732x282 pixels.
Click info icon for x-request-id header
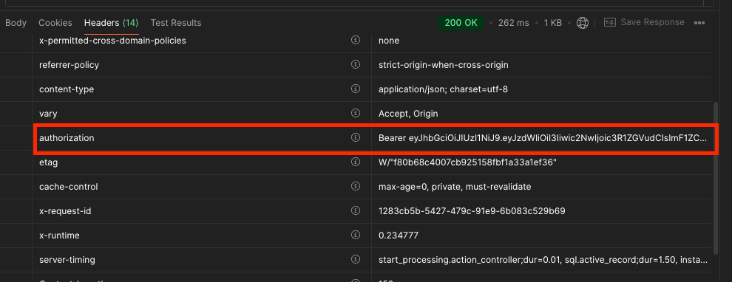point(355,210)
